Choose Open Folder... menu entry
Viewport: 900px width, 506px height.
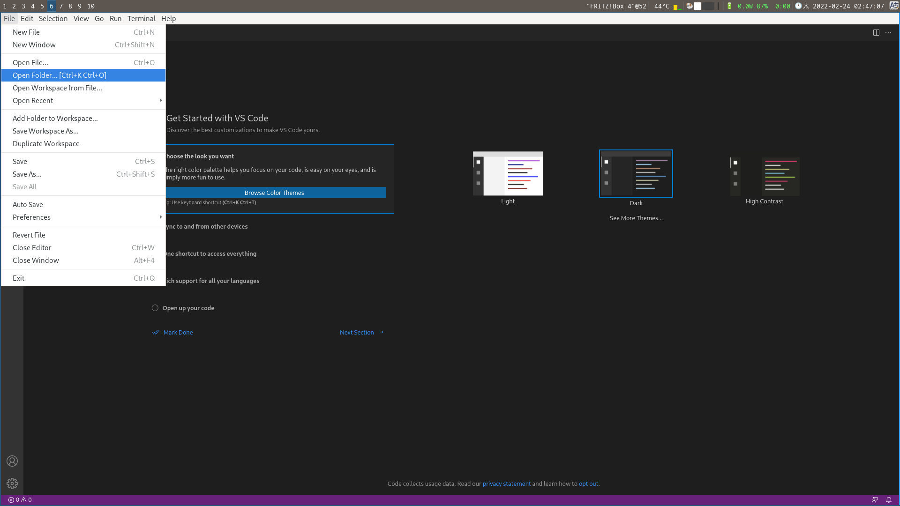[x=83, y=75]
